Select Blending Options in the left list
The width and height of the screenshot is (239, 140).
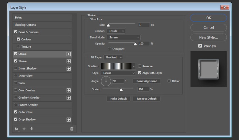coord(25,25)
